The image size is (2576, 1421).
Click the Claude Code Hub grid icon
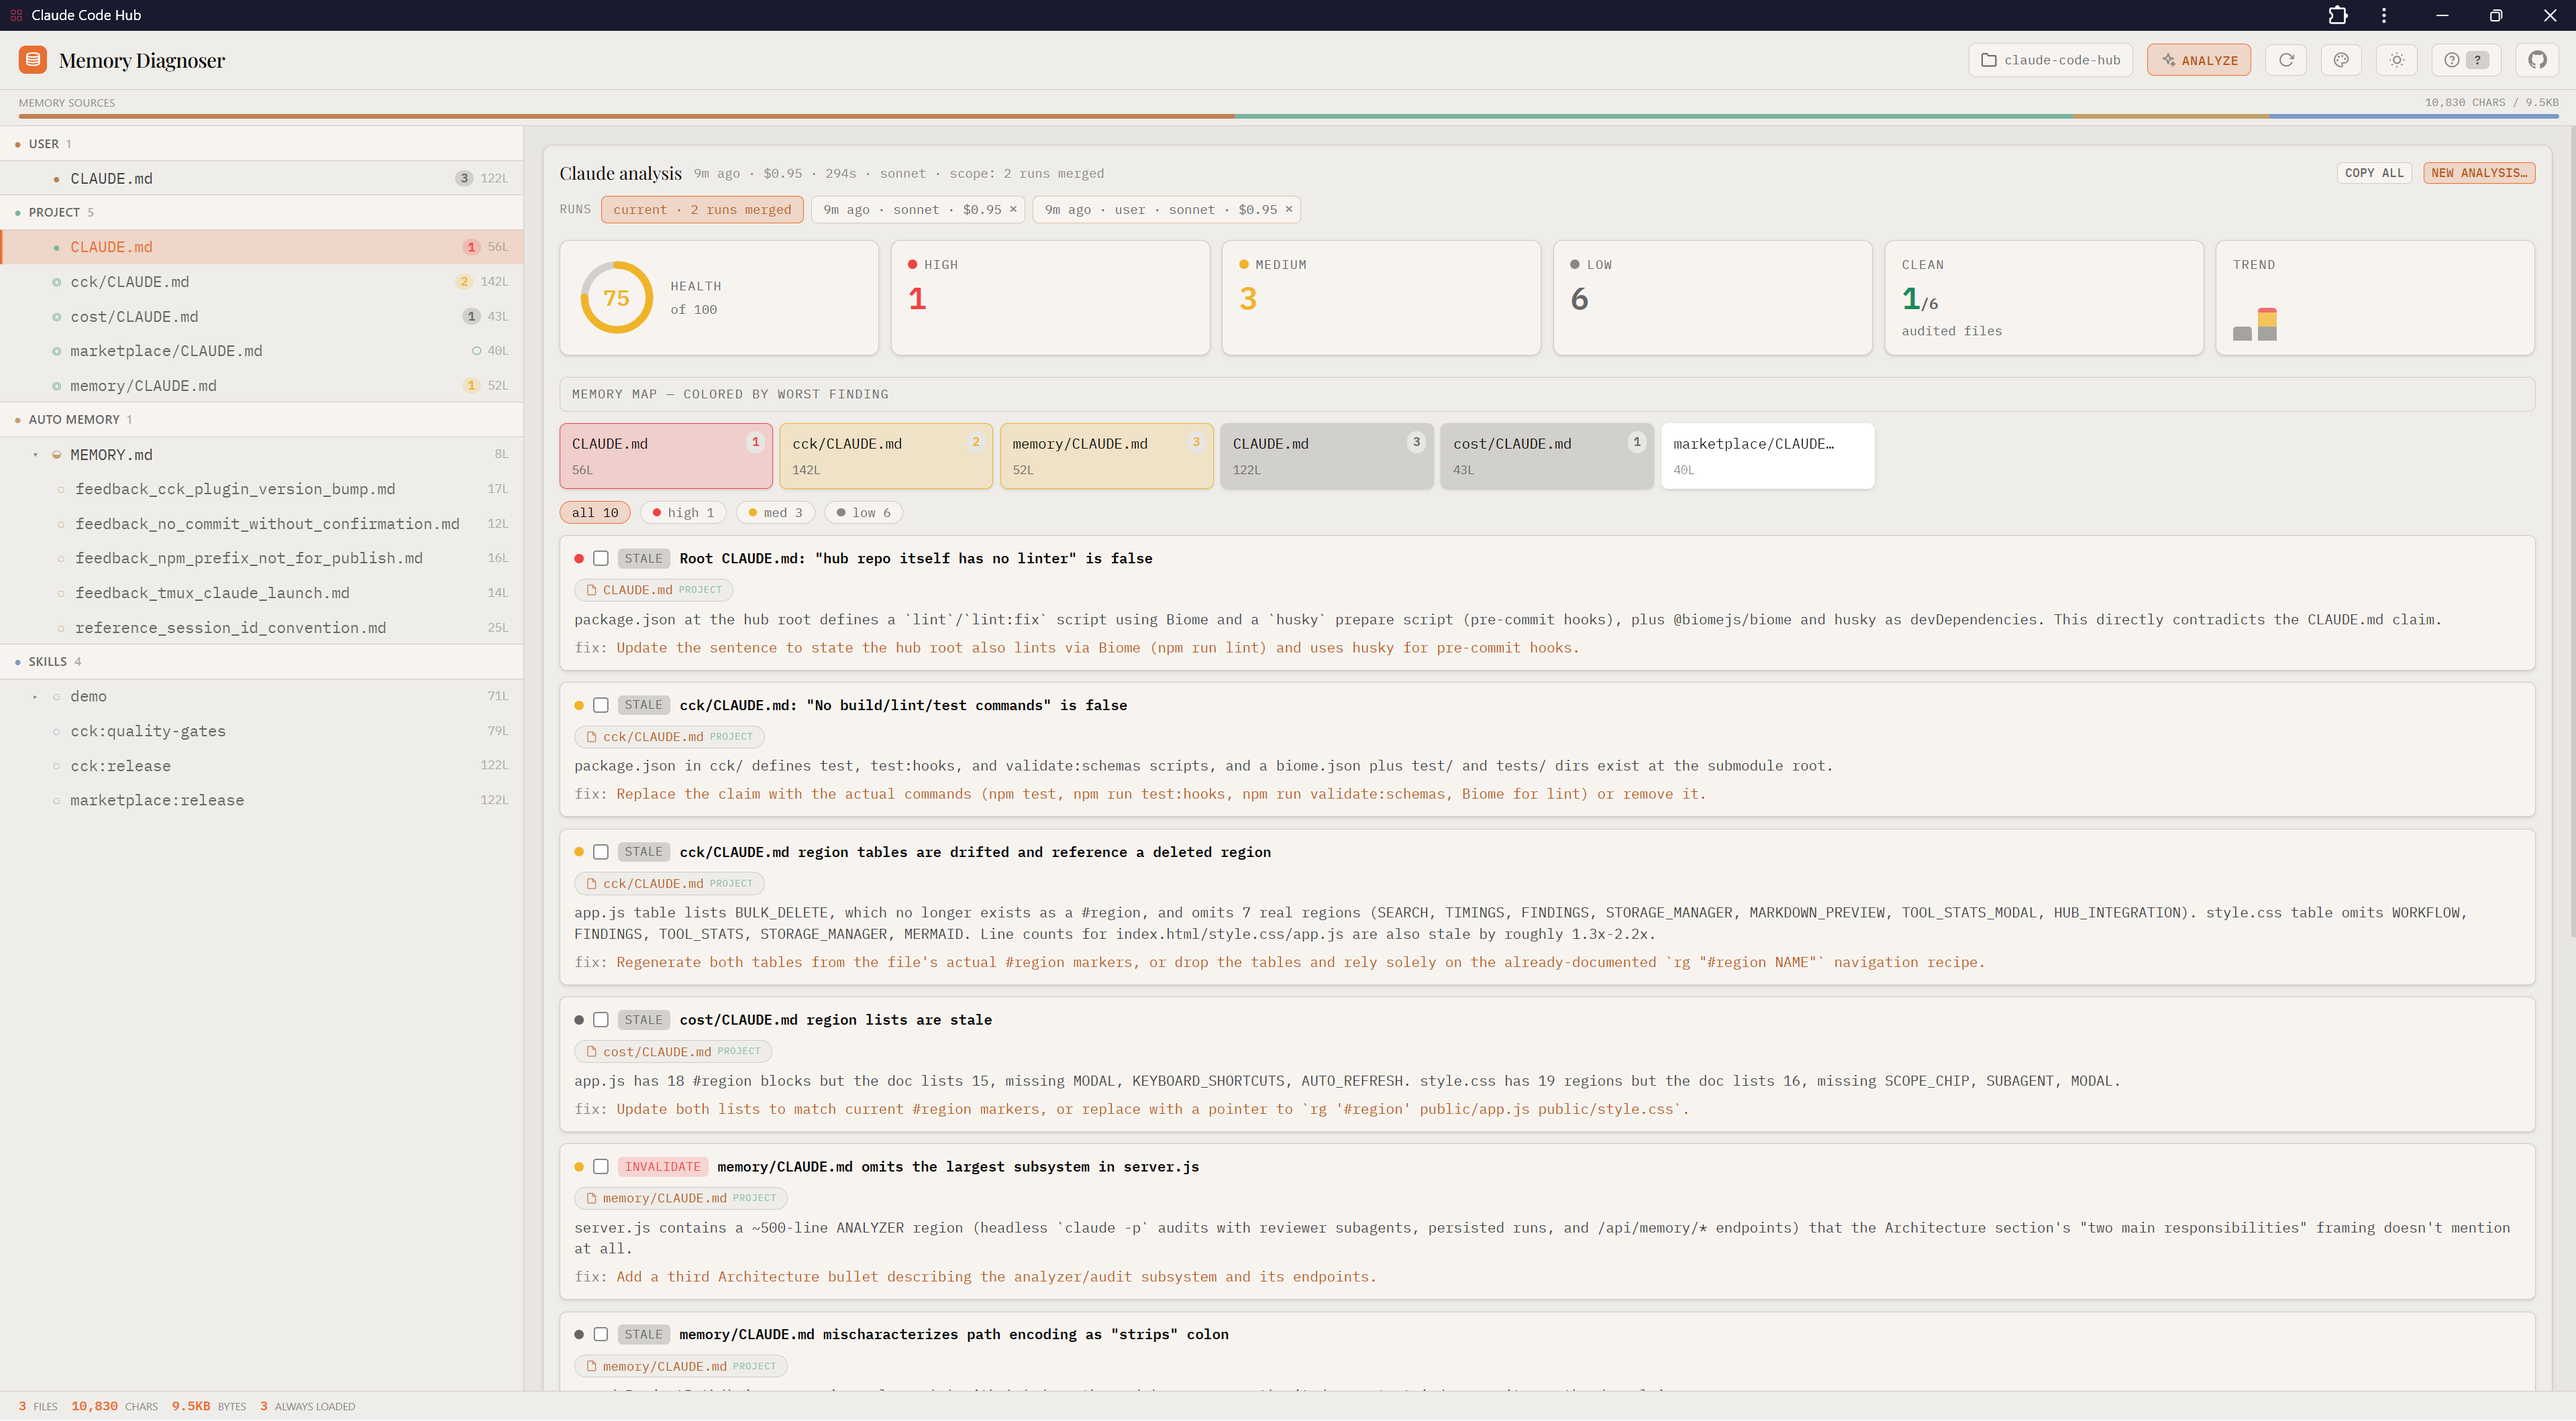pos(16,15)
